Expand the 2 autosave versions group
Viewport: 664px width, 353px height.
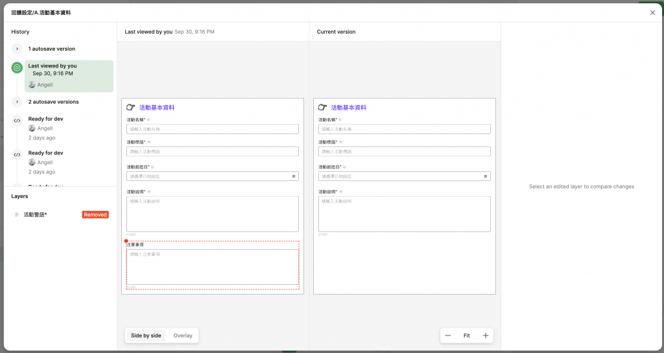17,102
